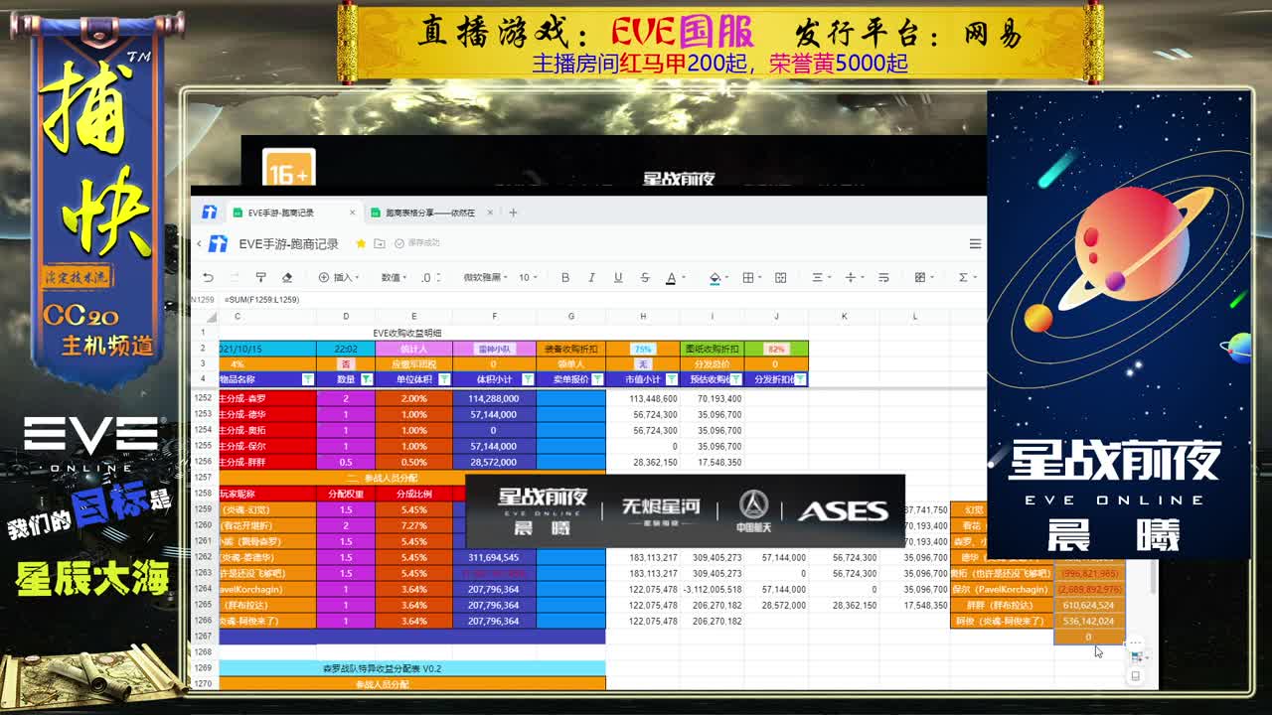Image resolution: width=1272 pixels, height=715 pixels.
Task: Select the format painter tool
Action: pyautogui.click(x=260, y=278)
